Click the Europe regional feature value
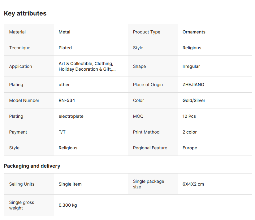Screen dimensions: 255x220 190,148
